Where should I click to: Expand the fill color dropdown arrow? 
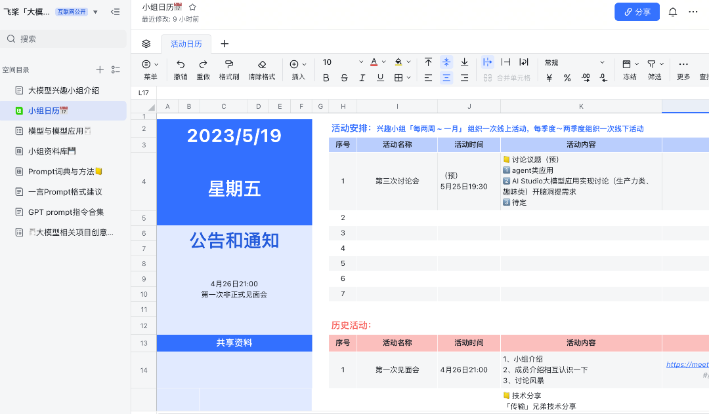[408, 62]
